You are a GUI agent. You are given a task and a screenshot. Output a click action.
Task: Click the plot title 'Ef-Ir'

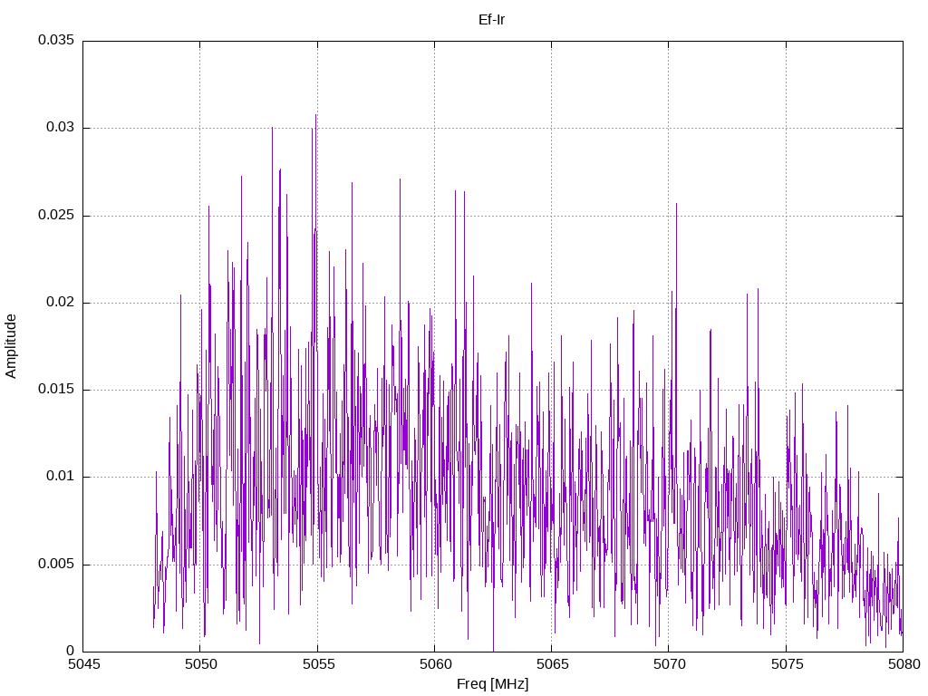click(492, 20)
